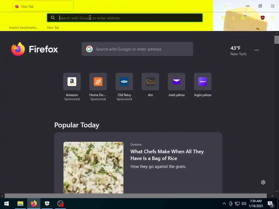Select the New Tab browser tab
Image resolution: width=279 pixels, height=209 pixels.
pos(43,7)
